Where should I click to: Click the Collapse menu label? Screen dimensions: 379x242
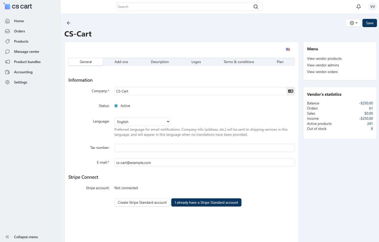(x=26, y=237)
